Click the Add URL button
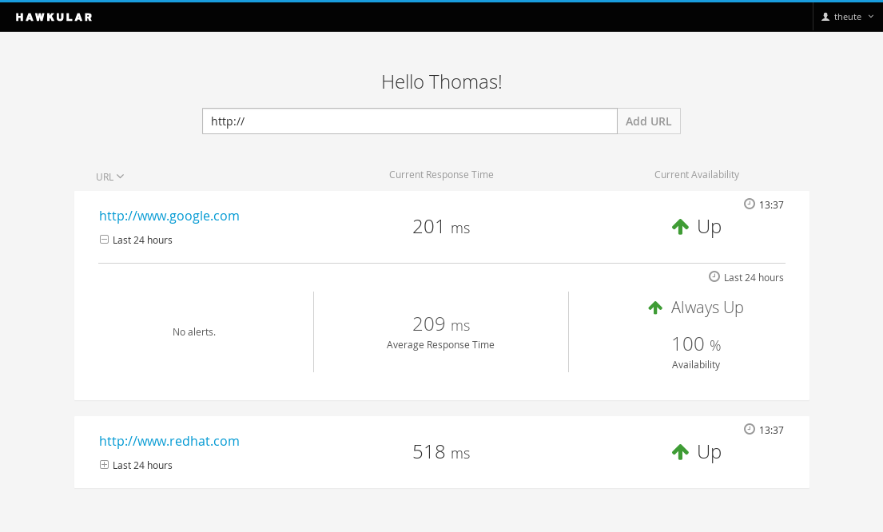Image resolution: width=883 pixels, height=532 pixels. tap(649, 121)
